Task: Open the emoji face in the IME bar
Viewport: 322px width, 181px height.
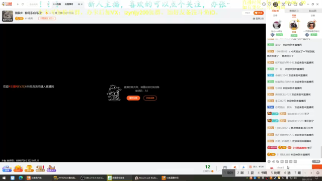Action: coord(318,173)
